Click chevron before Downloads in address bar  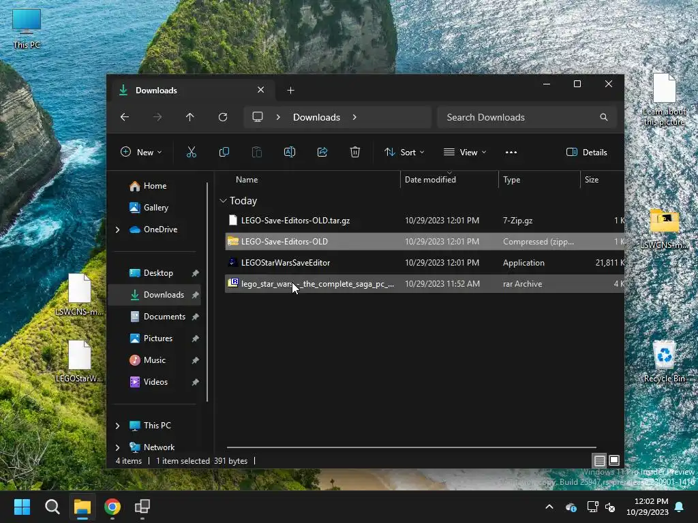[x=278, y=117]
